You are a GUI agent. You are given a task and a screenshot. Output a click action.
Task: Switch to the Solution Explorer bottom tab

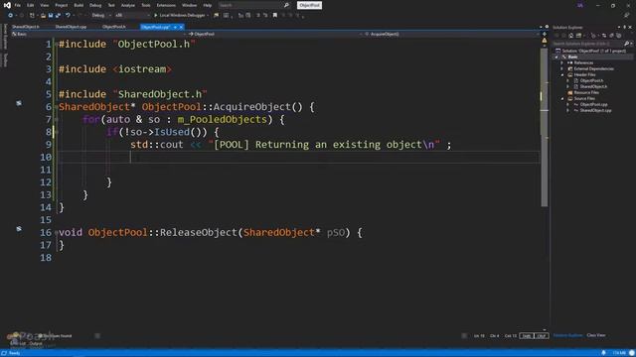tap(567, 335)
